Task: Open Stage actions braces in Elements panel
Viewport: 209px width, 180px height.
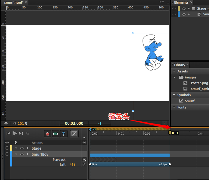Action: click(174, 8)
